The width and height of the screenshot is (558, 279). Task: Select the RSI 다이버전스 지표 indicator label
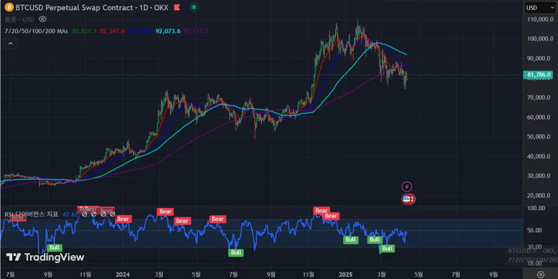click(32, 214)
